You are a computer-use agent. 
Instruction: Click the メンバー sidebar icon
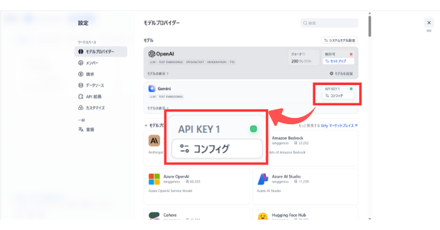coord(81,63)
